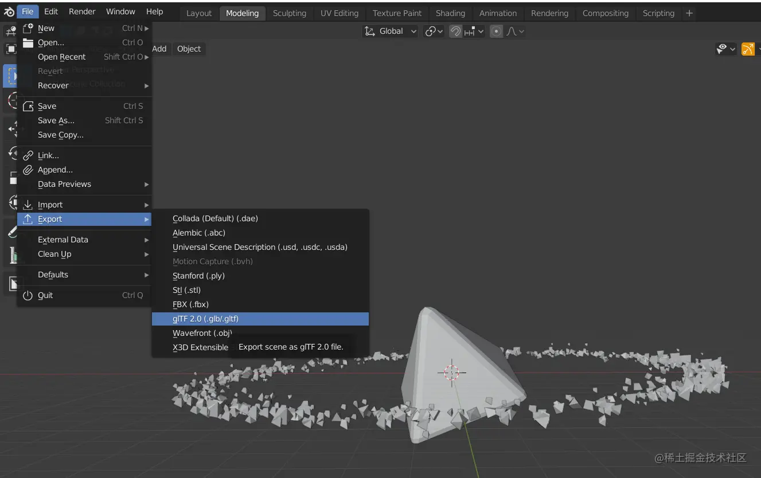This screenshot has width=761, height=478.
Task: Select the Transform tool
Action: [10, 202]
